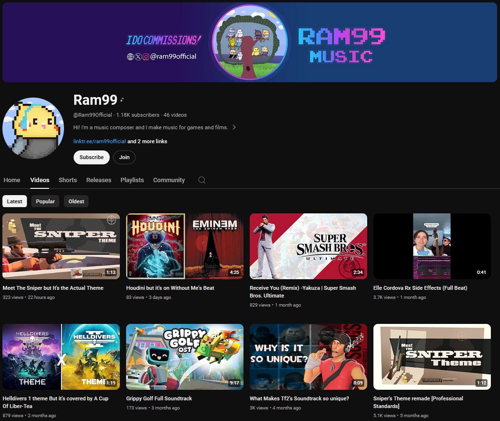Play the Meet The Sniper Actual Theme thumbnail
Viewport: 500px width, 421px height.
point(61,246)
